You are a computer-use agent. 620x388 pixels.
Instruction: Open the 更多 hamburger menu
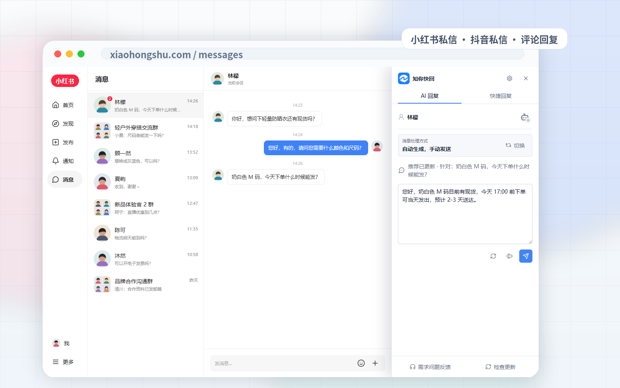(63, 362)
